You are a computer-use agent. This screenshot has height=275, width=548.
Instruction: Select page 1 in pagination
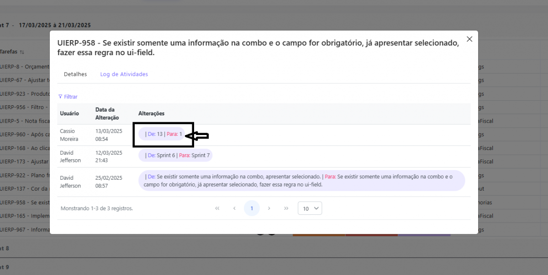pyautogui.click(x=252, y=208)
